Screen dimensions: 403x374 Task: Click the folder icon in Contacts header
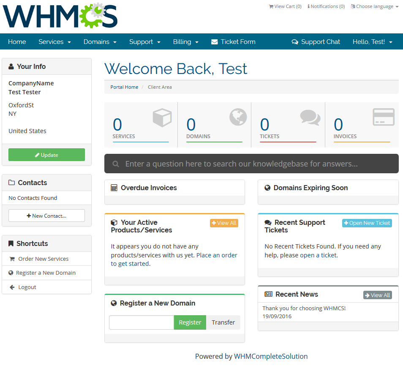click(11, 183)
